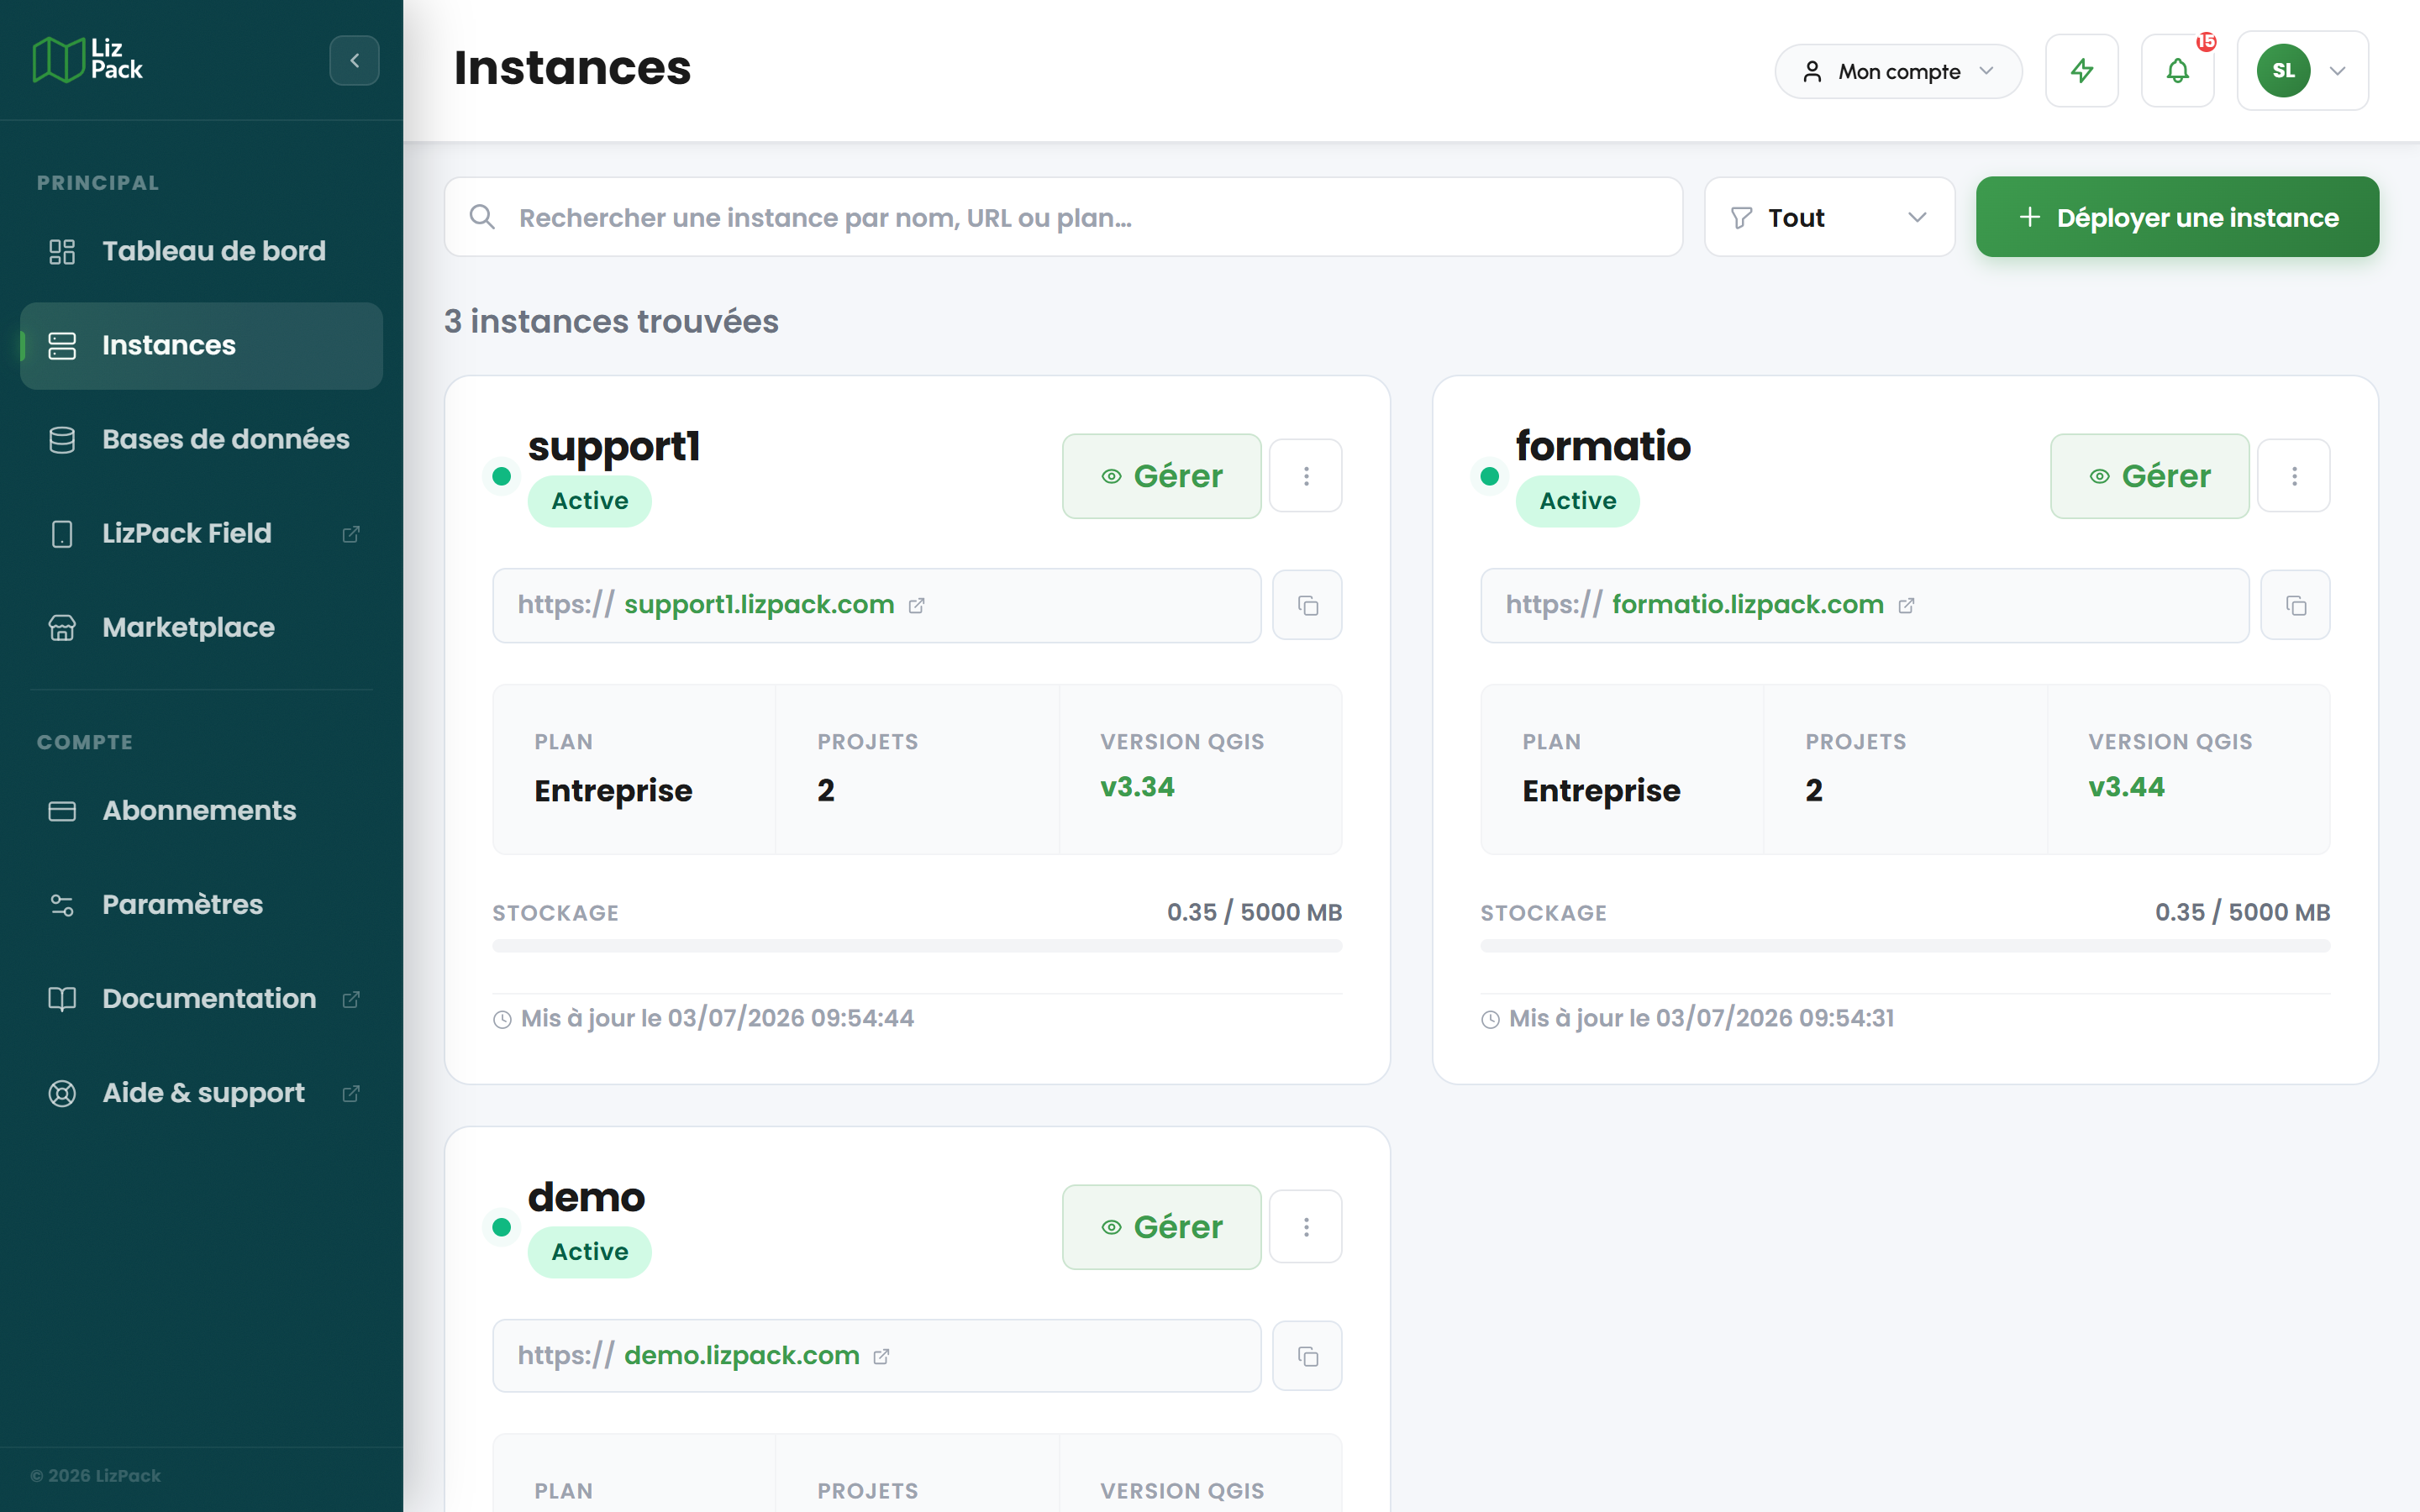Click the external link icon after formatio.lizpack.com

point(1906,605)
